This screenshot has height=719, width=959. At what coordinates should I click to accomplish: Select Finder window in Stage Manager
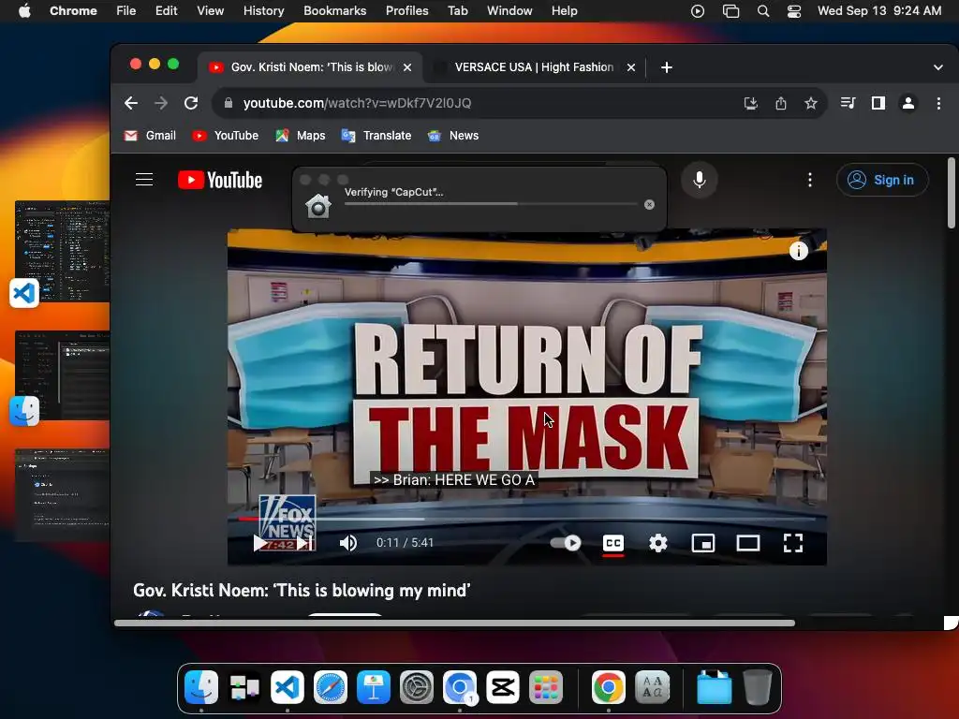61,376
